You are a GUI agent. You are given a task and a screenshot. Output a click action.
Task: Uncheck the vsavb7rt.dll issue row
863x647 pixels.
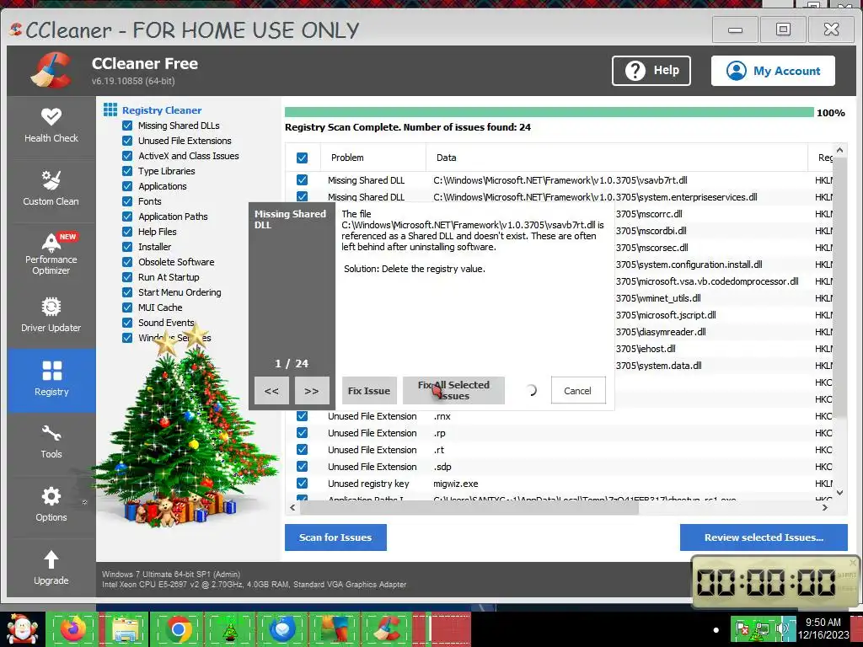[x=303, y=180]
